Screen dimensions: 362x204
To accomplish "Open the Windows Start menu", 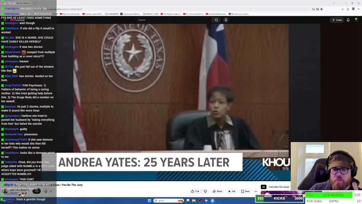I will tap(149, 201).
